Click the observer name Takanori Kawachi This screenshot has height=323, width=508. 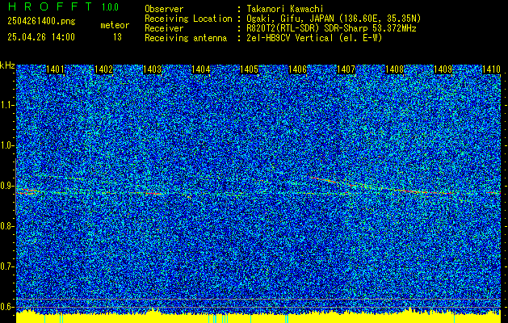point(285,9)
